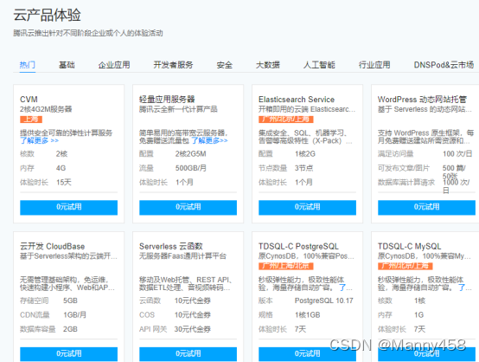Click 0元试用 for 轻量应用服务器
Viewport: 479px width, 362px height.
(188, 207)
